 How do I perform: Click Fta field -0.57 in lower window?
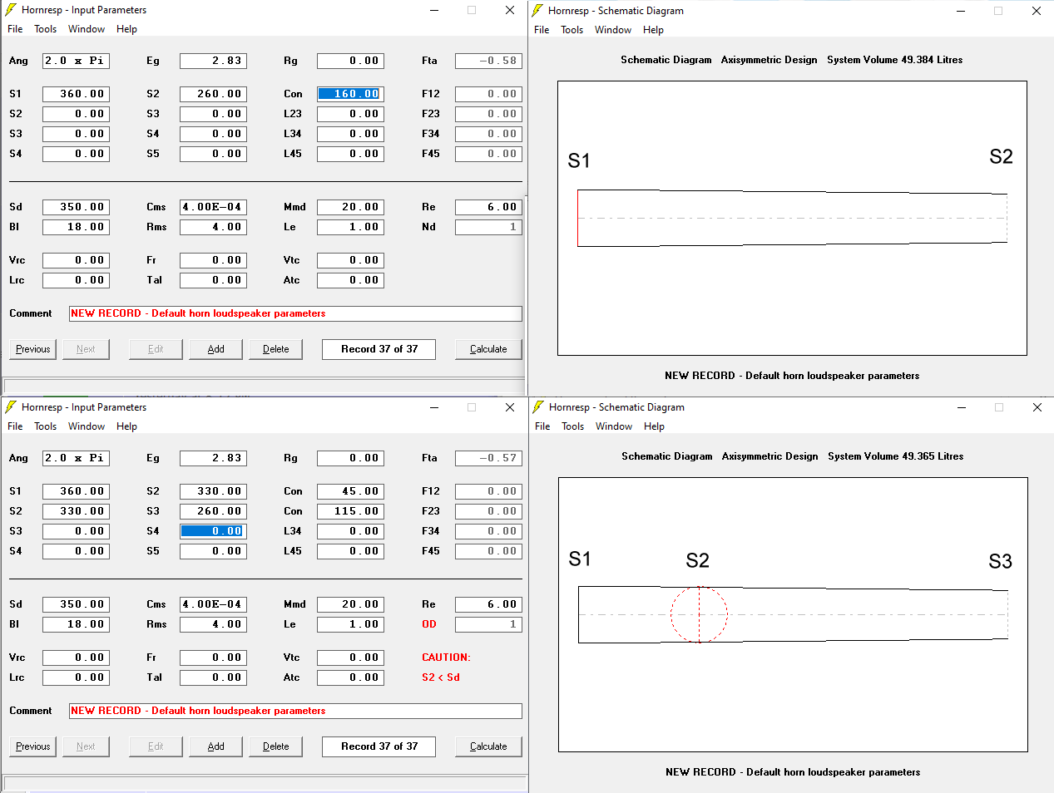pos(488,458)
